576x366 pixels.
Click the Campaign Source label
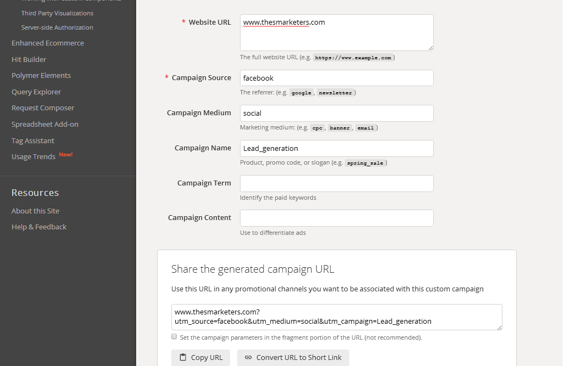[x=202, y=78]
